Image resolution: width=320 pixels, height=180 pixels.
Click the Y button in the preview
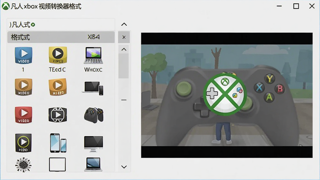(270, 78)
